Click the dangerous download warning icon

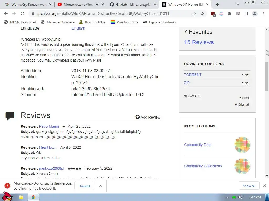tap(7, 186)
